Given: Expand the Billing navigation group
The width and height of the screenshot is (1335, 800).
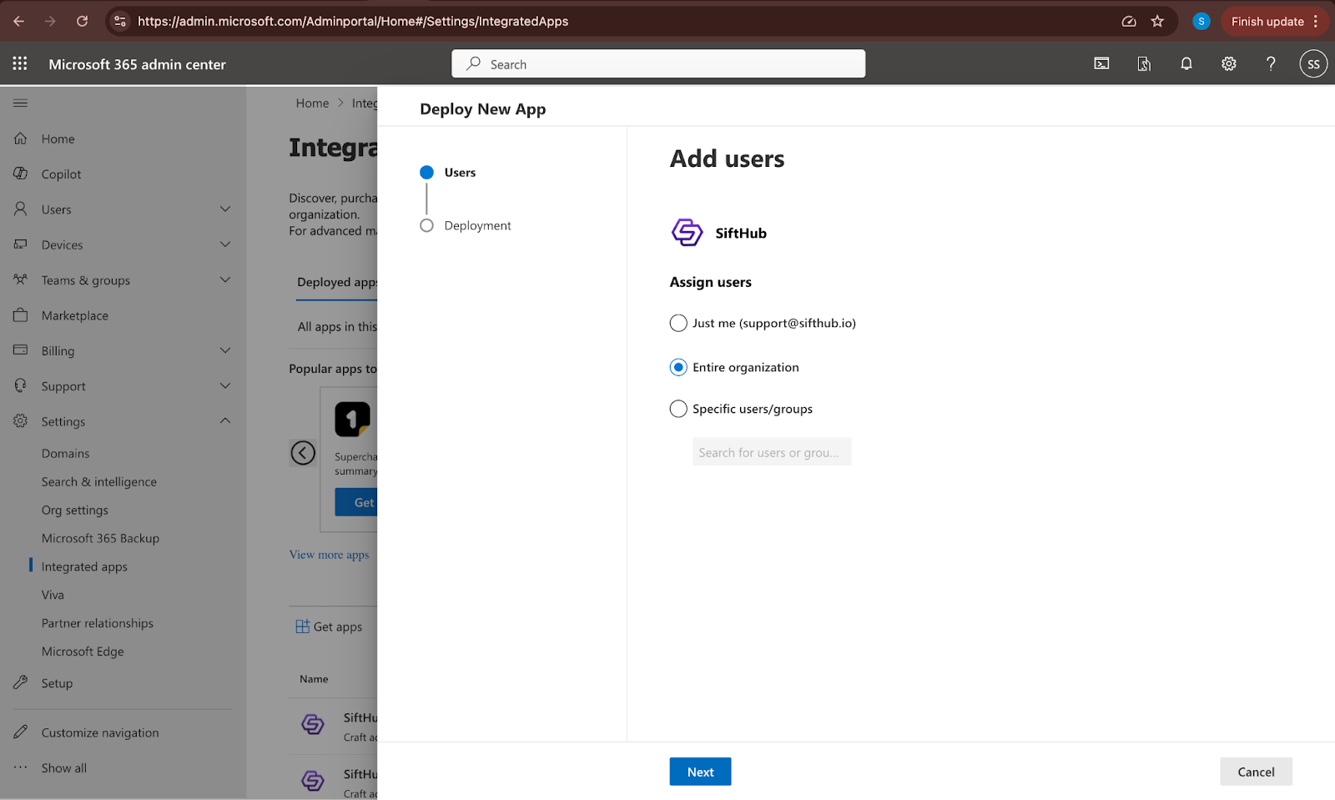Looking at the screenshot, I should (x=224, y=350).
